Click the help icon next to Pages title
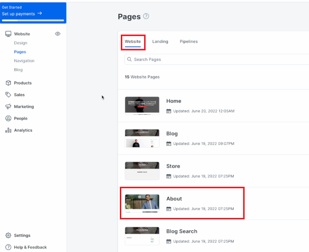309x252 pixels. (x=146, y=16)
